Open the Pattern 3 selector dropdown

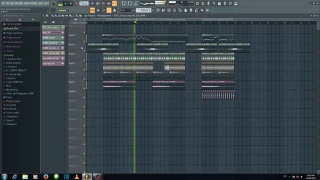click(143, 10)
